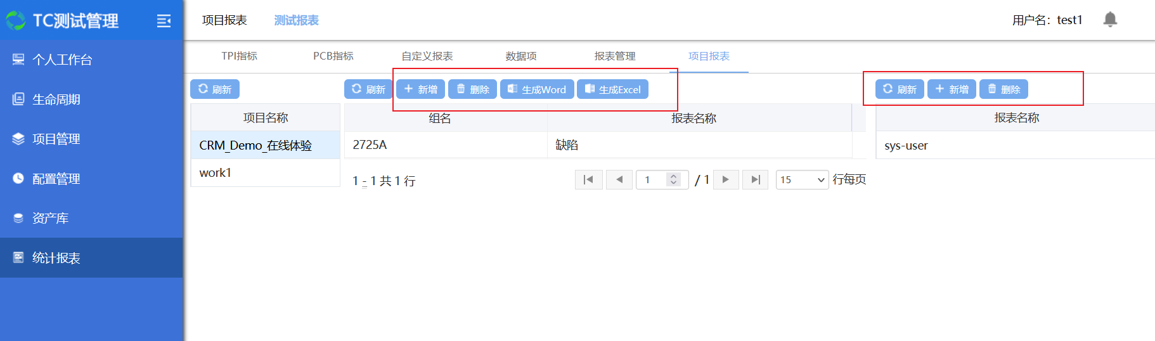Open the 数据项 tab
The width and height of the screenshot is (1155, 341).
coord(521,56)
